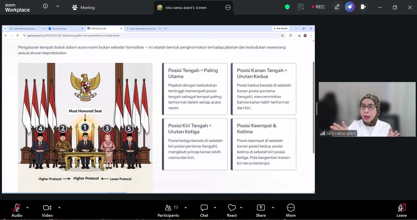The height and width of the screenshot is (220, 417).
Task: Open the browser three-dot menu
Action: (x=311, y=35)
